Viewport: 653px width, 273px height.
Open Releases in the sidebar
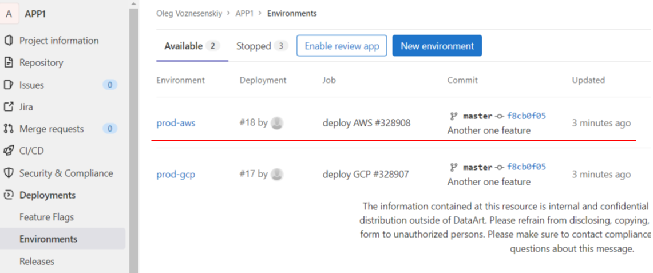click(x=37, y=261)
